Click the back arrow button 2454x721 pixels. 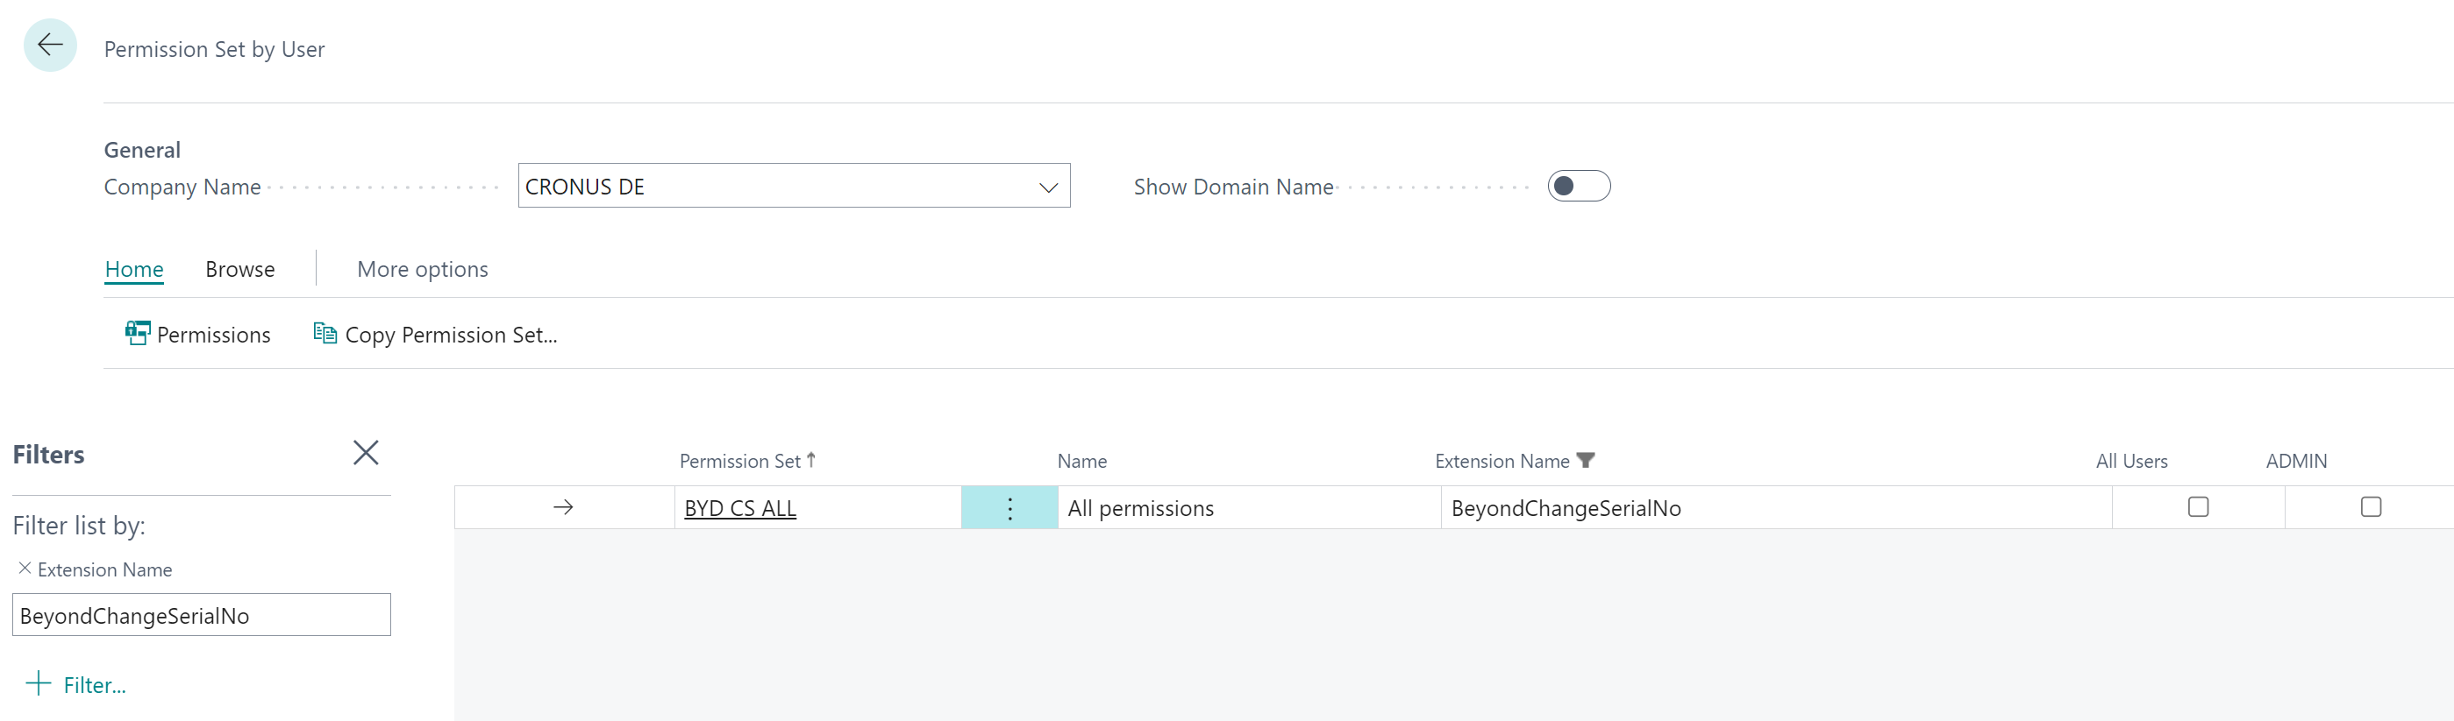[49, 45]
